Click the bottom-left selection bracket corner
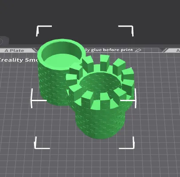 42,143
